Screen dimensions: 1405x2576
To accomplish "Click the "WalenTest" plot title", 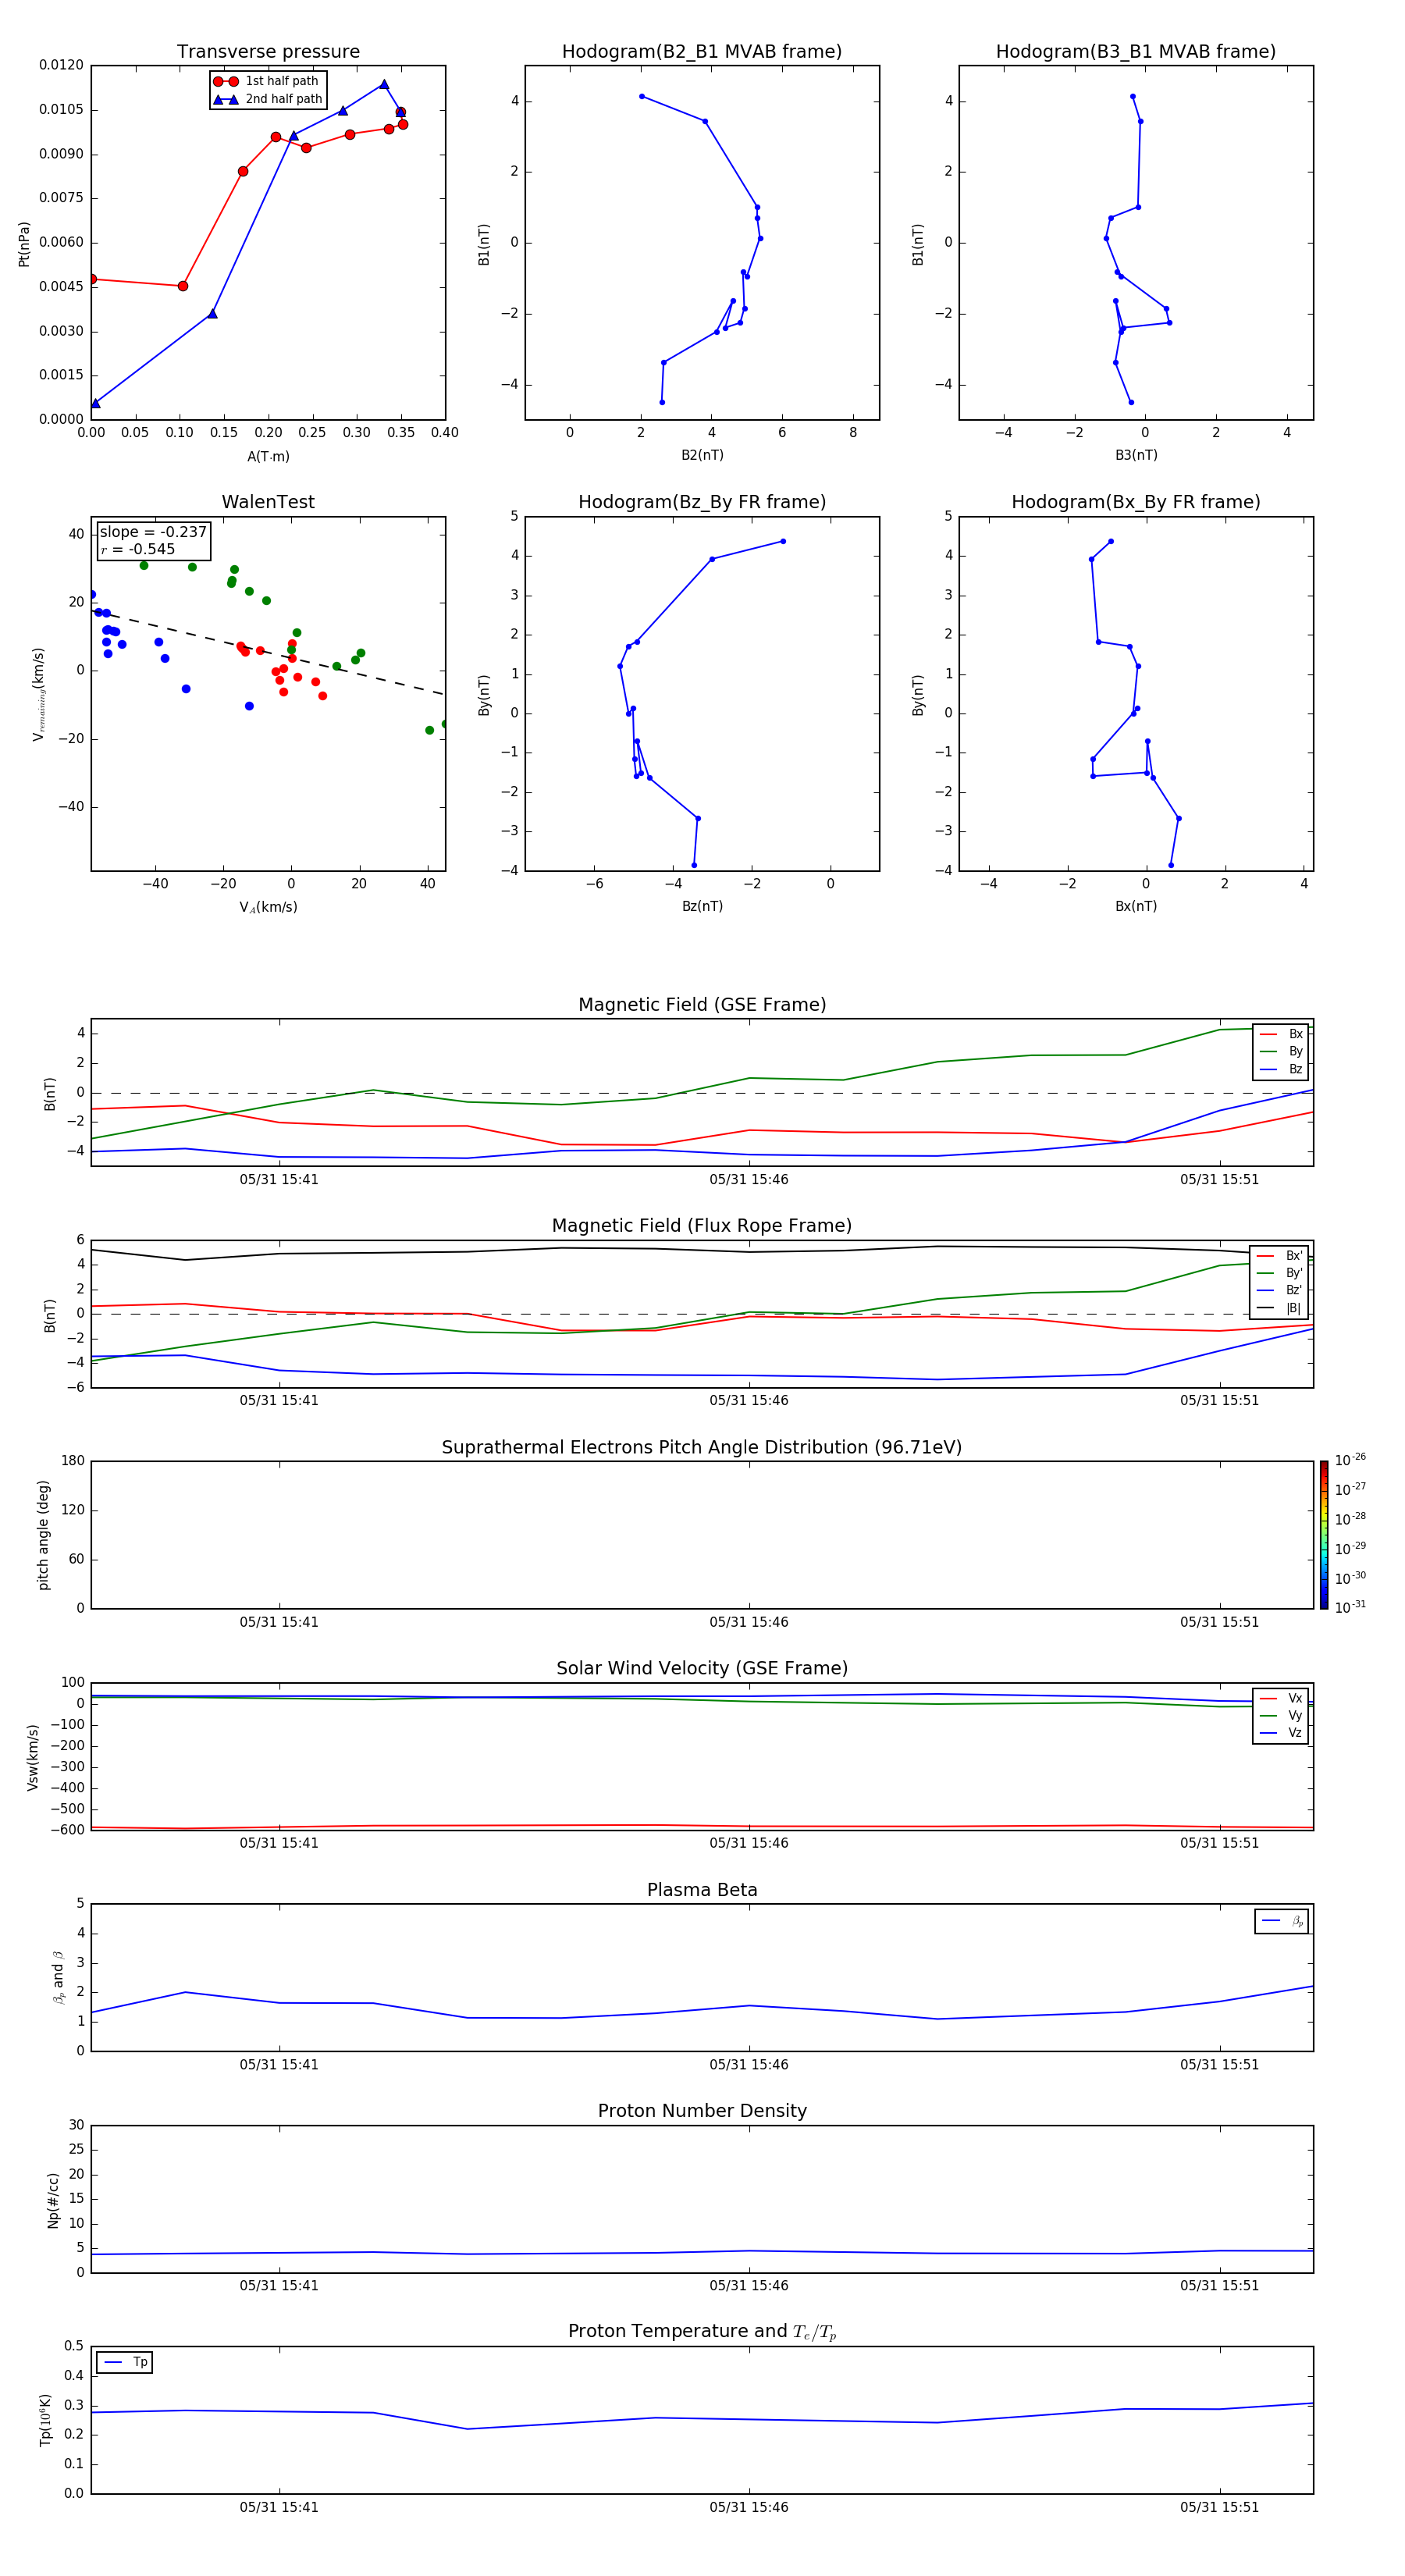I will coord(268,502).
